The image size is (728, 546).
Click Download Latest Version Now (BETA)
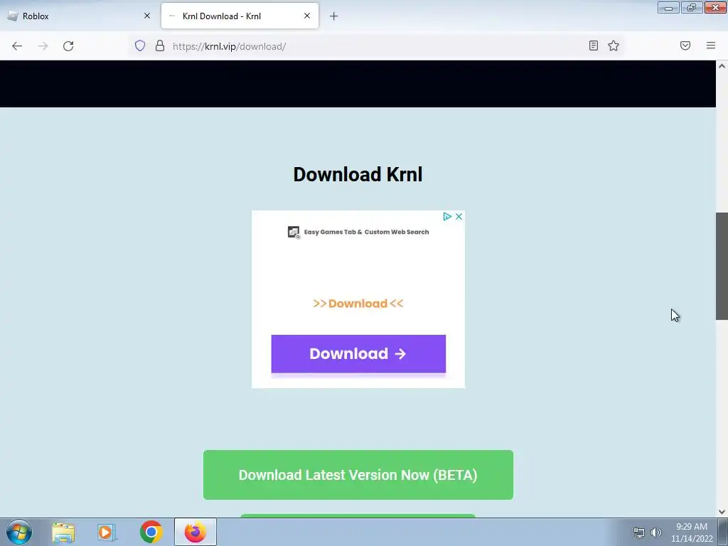pyautogui.click(x=358, y=475)
